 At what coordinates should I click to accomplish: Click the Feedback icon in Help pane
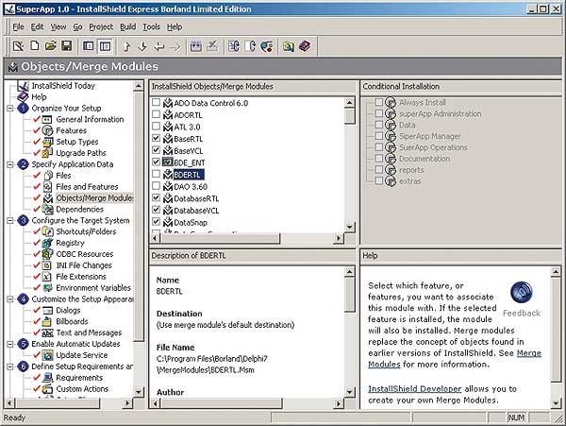(x=522, y=292)
